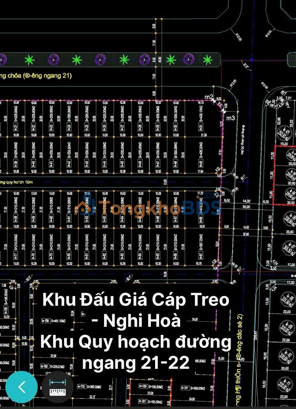Select lot 158 area 'S=461.19M2'
Viewport: 296px width, 409px height.
[58, 321]
